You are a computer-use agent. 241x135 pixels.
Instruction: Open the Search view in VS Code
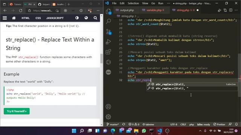pos(108,21)
